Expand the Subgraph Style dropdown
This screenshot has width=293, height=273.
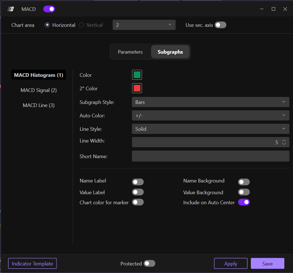[x=210, y=102]
